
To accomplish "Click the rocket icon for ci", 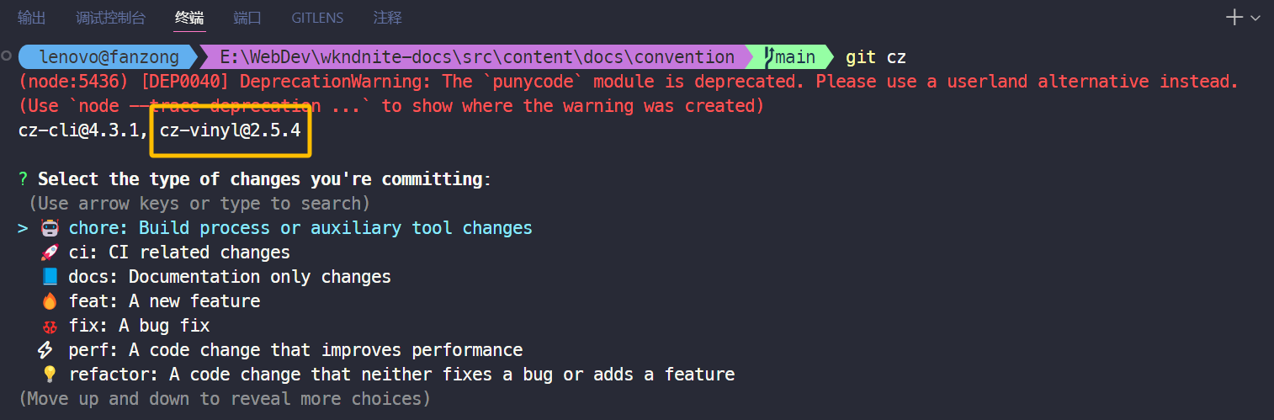I will 50,253.
